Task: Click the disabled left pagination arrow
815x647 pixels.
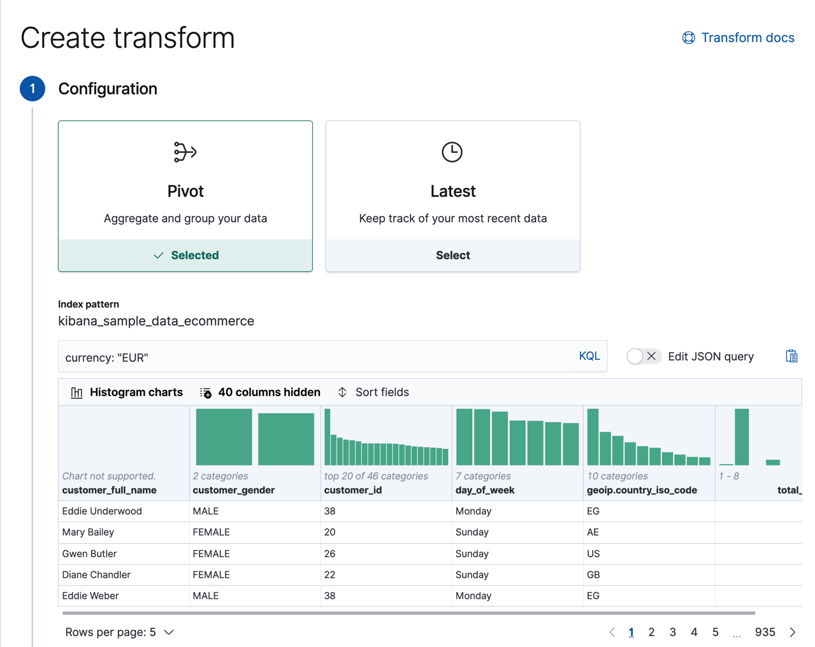Action: coord(612,632)
